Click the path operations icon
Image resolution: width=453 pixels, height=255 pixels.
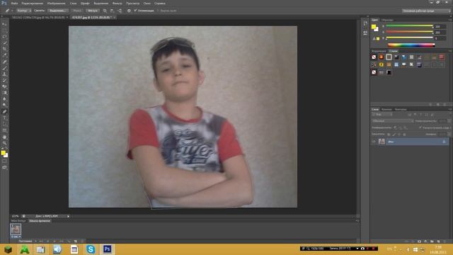pyautogui.click(x=105, y=11)
